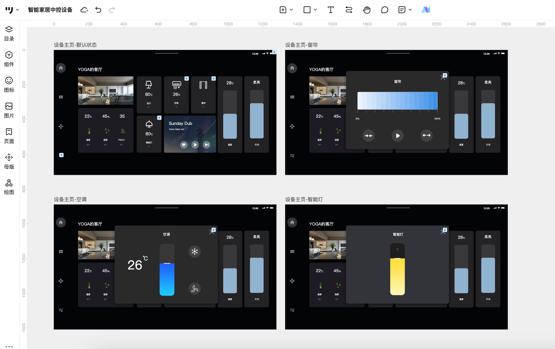Open the 组件 components panel
Viewport: 555px width, 349px height.
tap(9, 59)
